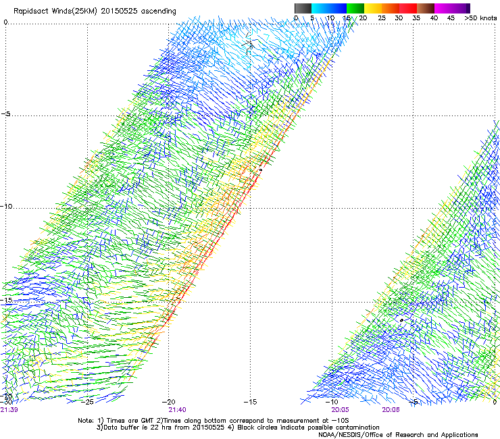500x439 pixels.
Task: Click the "-25" longitude label on the bottom axis
Action: pyautogui.click(x=87, y=402)
